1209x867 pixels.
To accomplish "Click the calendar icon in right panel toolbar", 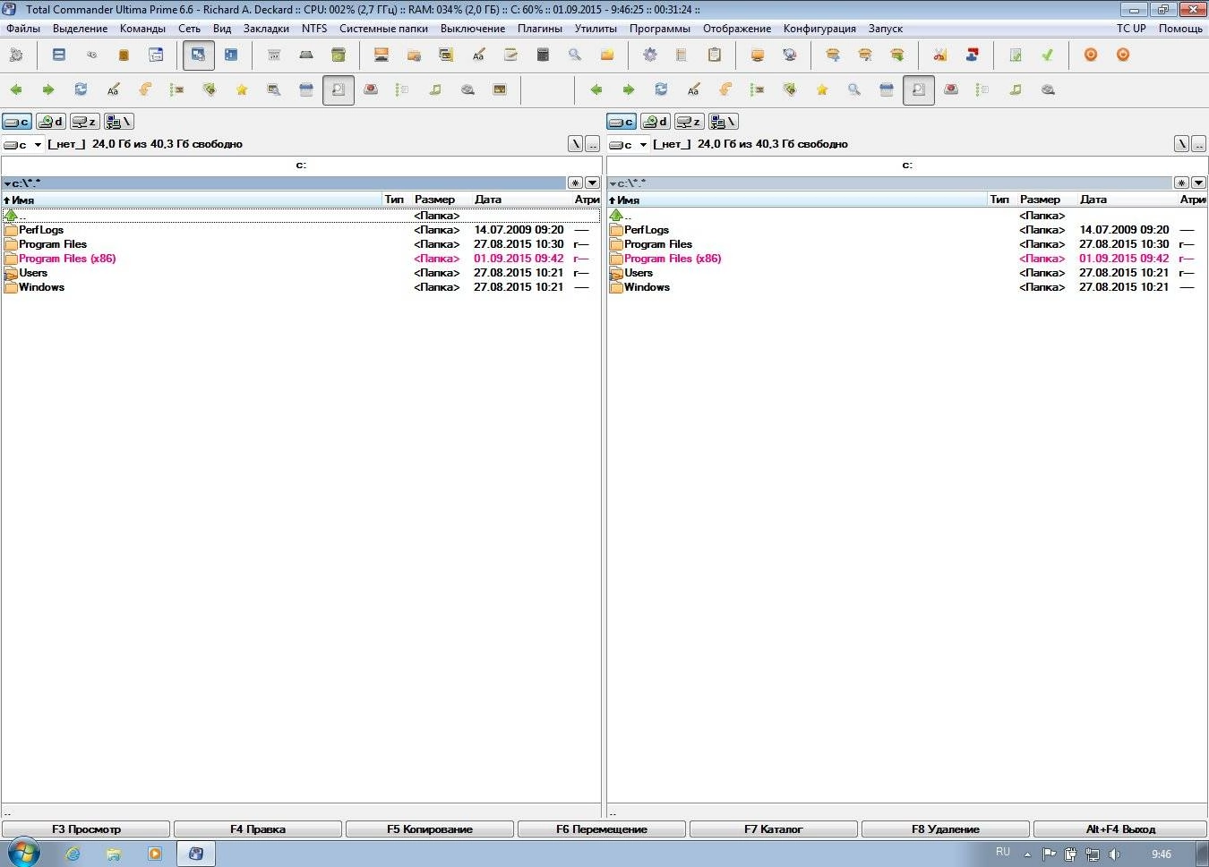I will pos(887,89).
